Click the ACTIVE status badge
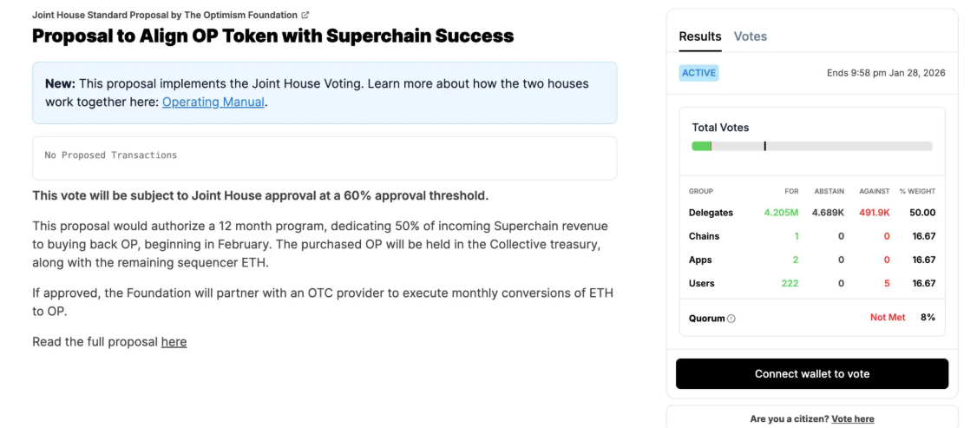The image size is (977, 428). pos(698,73)
